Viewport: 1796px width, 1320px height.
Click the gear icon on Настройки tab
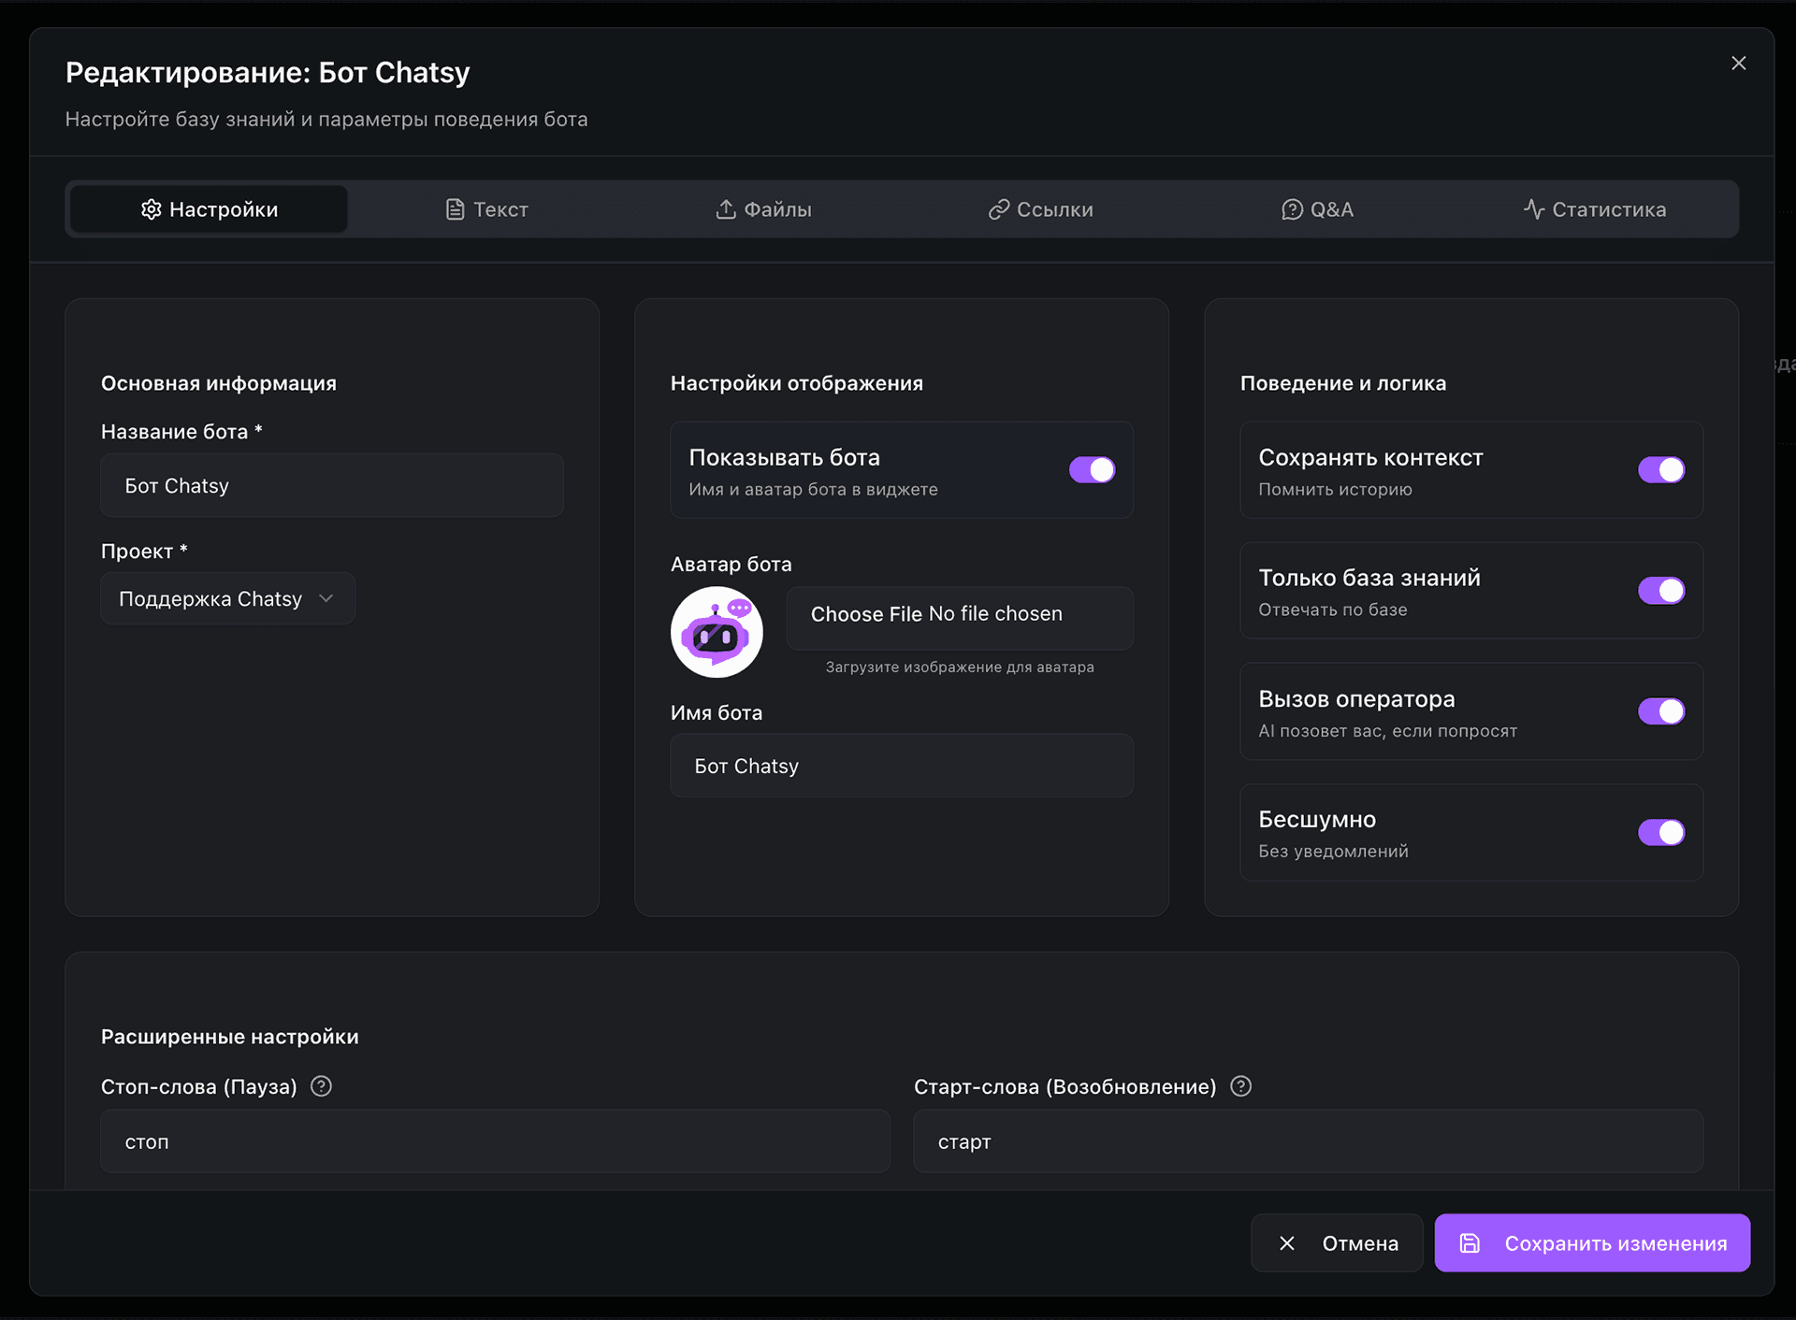pos(151,209)
